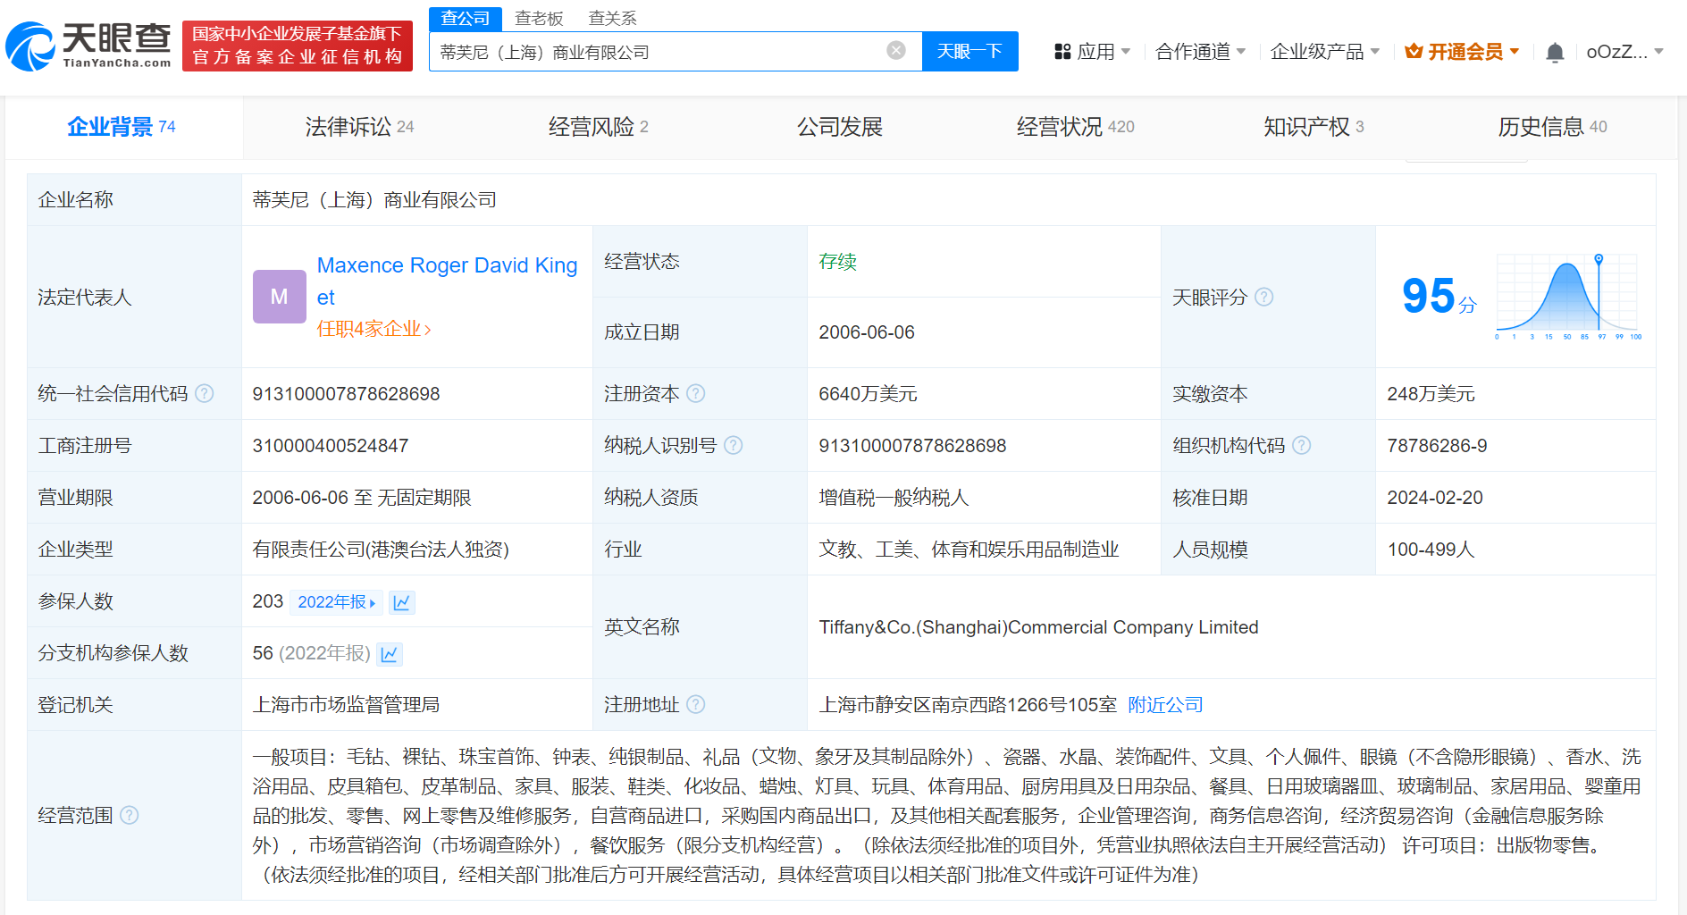1687x915 pixels.
Task: Click the registered capital 6640万美元
Action: coord(868,393)
